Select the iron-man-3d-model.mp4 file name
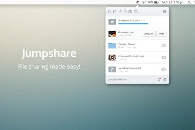Screen dimensions: 195x130 coord(131,56)
